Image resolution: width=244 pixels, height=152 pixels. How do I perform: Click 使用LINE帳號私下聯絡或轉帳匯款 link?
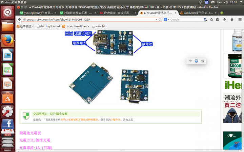[79, 120]
